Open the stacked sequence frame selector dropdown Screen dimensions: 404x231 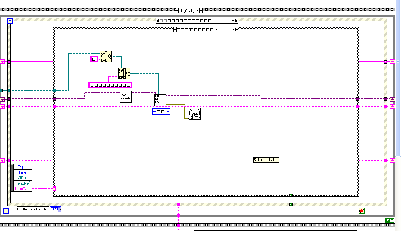click(x=197, y=11)
